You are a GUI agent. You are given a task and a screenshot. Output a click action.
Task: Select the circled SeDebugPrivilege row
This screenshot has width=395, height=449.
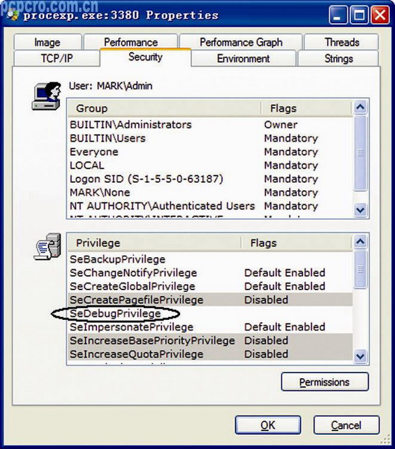(211, 313)
